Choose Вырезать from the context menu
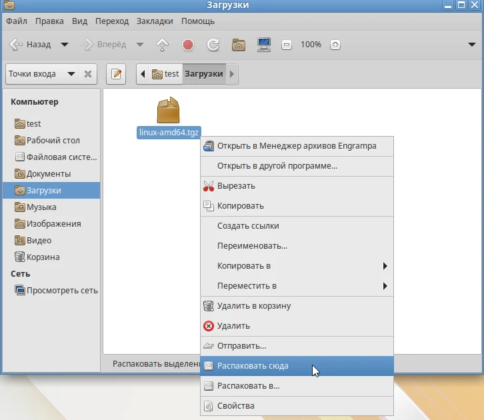 pos(297,186)
